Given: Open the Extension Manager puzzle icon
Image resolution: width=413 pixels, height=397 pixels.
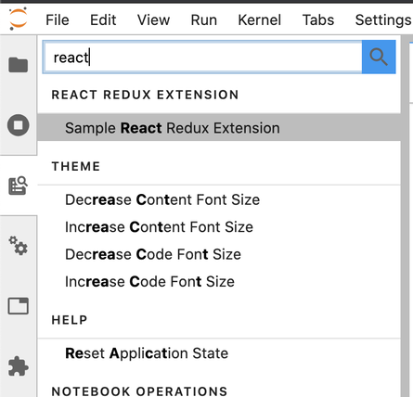Looking at the screenshot, I should [x=19, y=366].
